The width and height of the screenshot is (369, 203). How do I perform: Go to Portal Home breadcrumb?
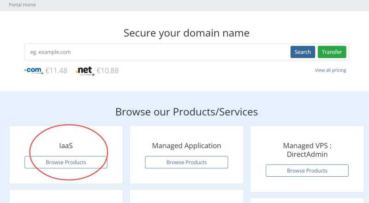point(22,5)
